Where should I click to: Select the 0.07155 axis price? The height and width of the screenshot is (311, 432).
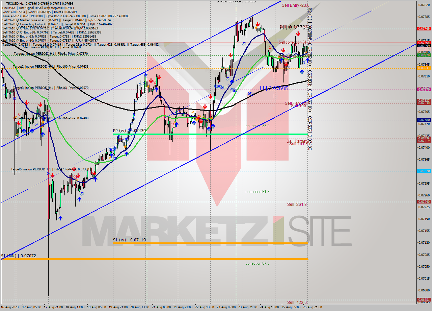click(x=424, y=231)
